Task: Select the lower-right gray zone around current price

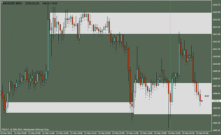Action: pyautogui.click(x=173, y=99)
